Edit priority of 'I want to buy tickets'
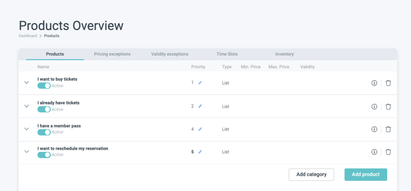411x191 pixels. pos(200,83)
